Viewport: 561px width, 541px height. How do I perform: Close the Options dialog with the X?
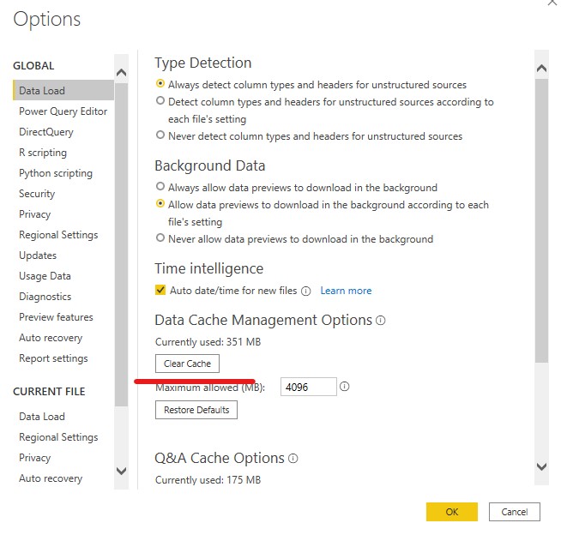(552, 3)
